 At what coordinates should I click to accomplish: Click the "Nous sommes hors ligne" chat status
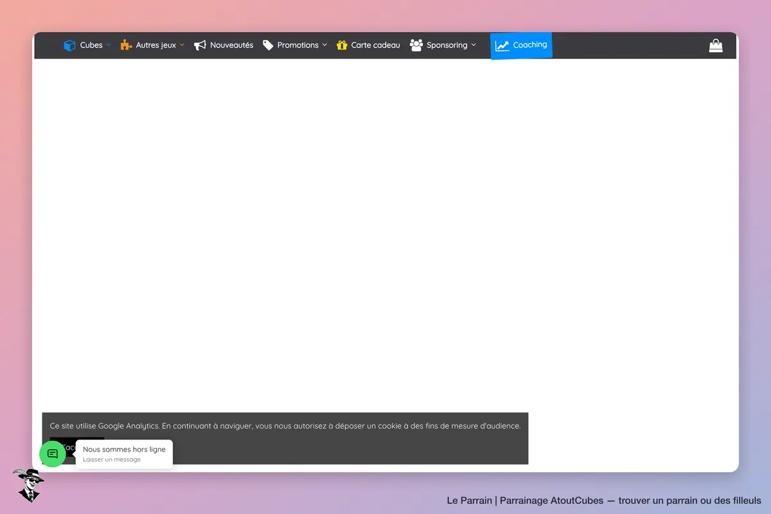pos(124,449)
